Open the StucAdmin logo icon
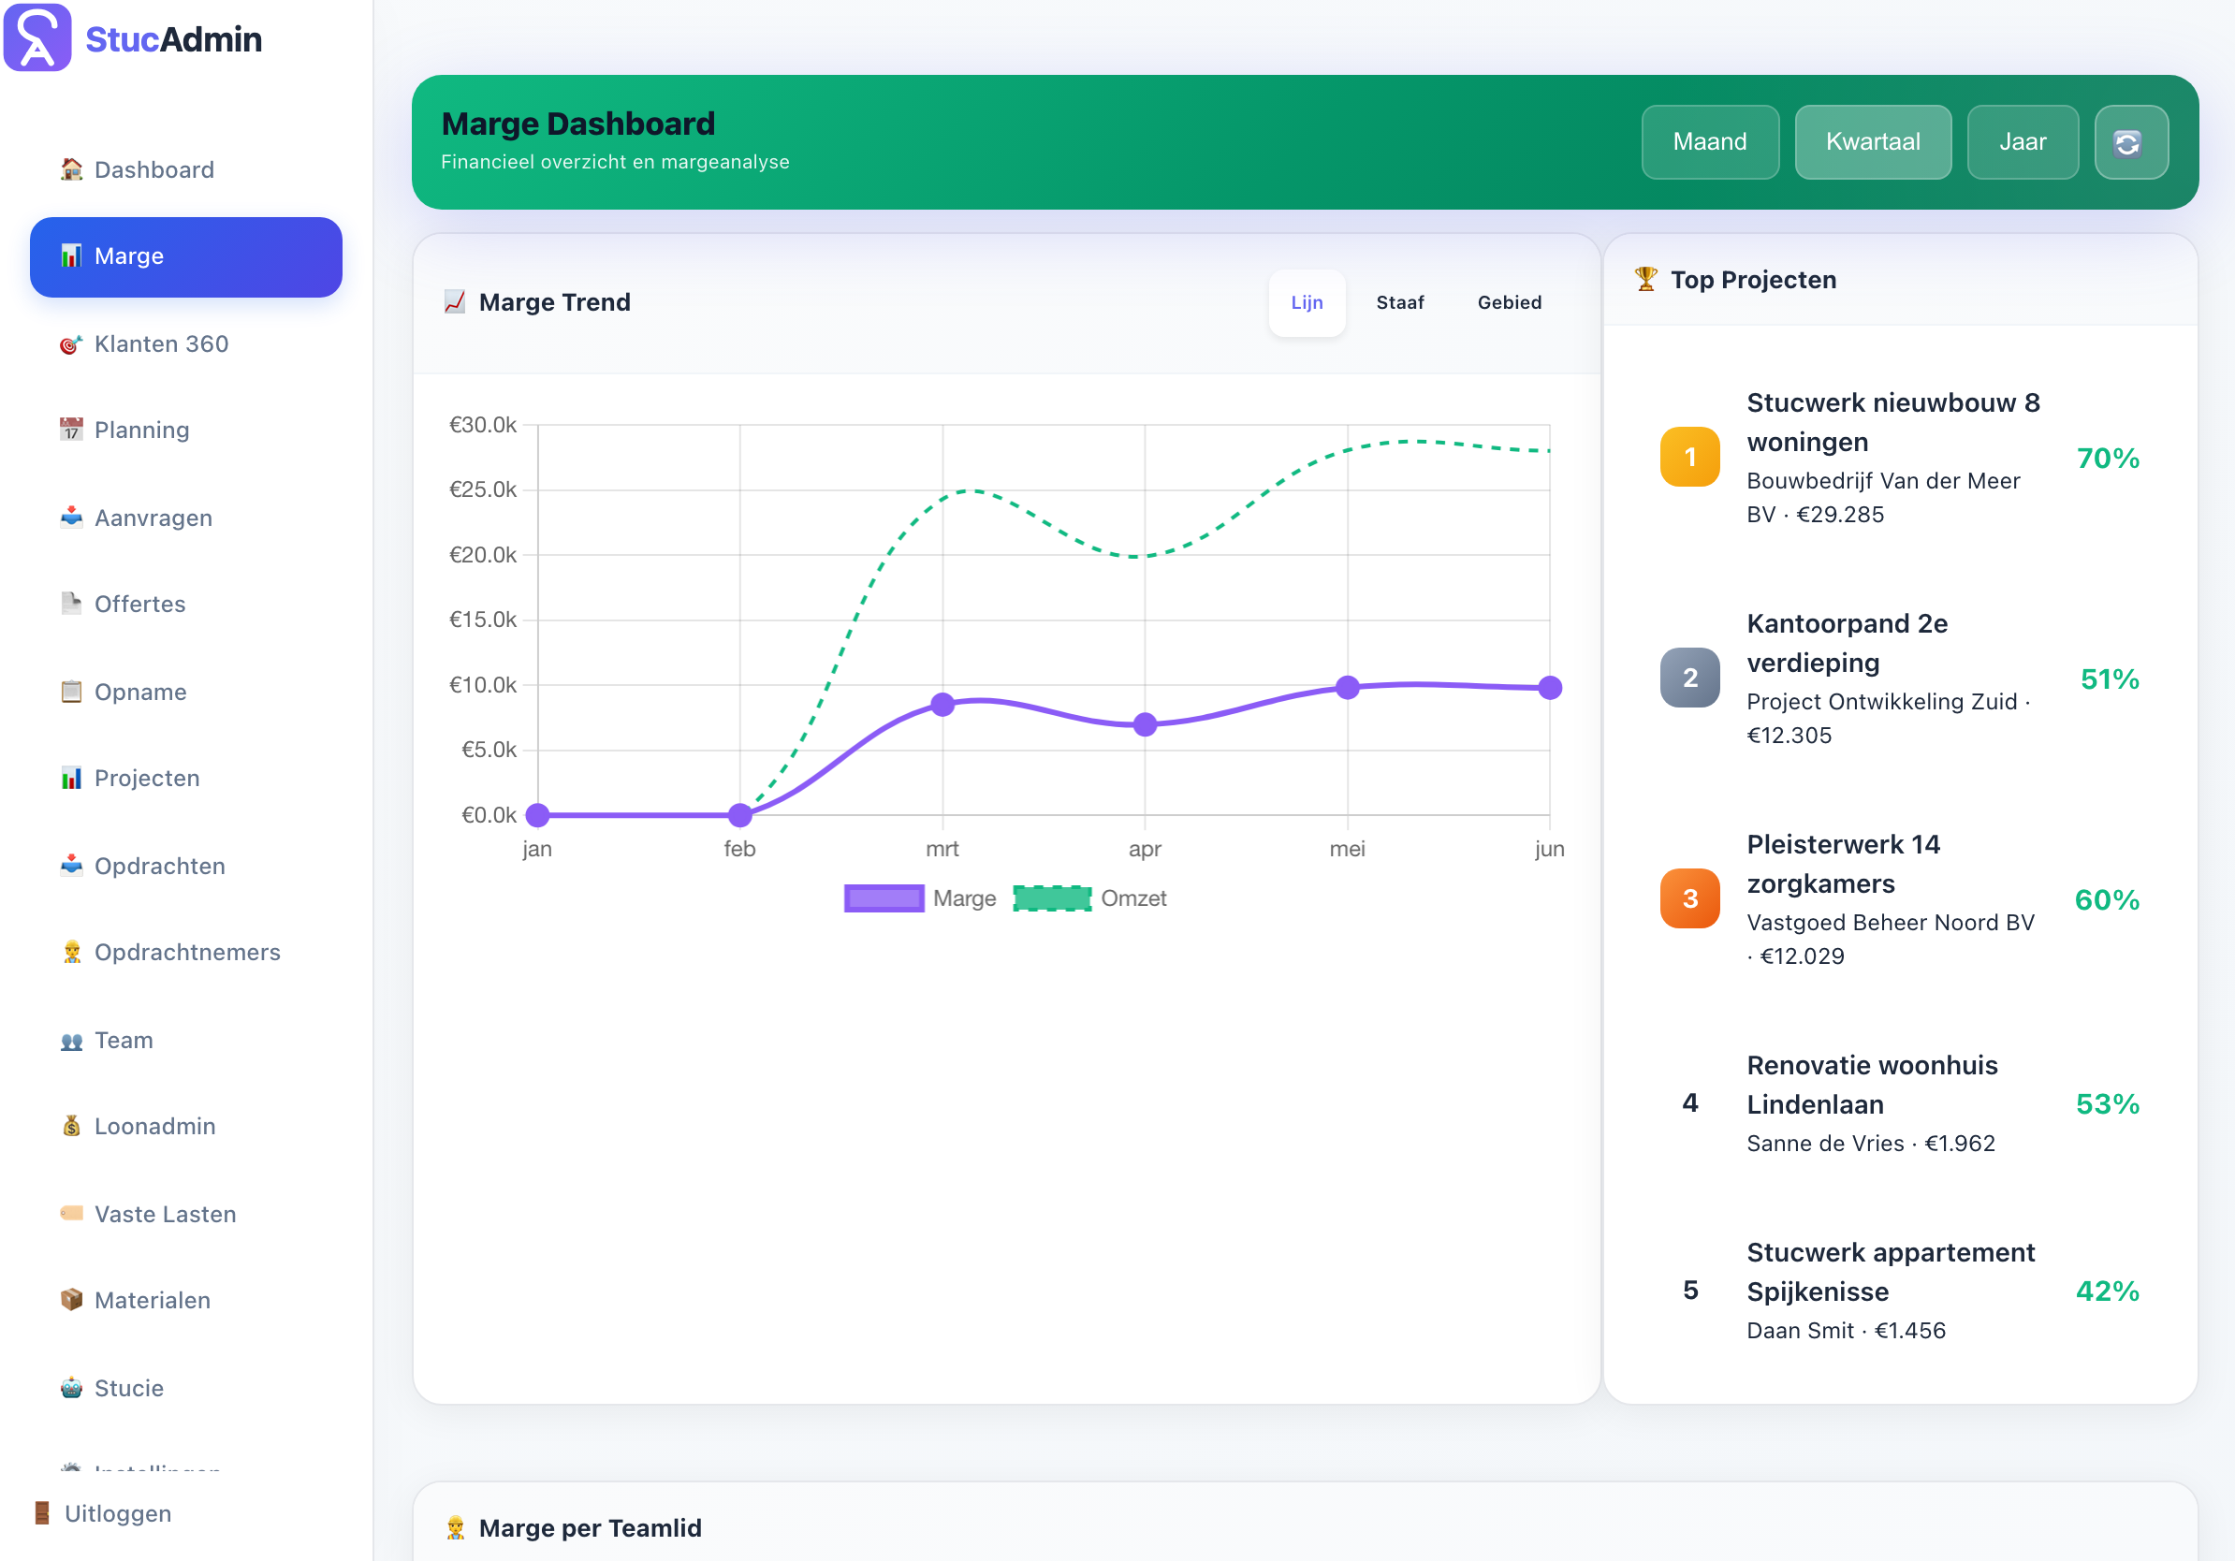Image resolution: width=2235 pixels, height=1561 pixels. click(37, 37)
